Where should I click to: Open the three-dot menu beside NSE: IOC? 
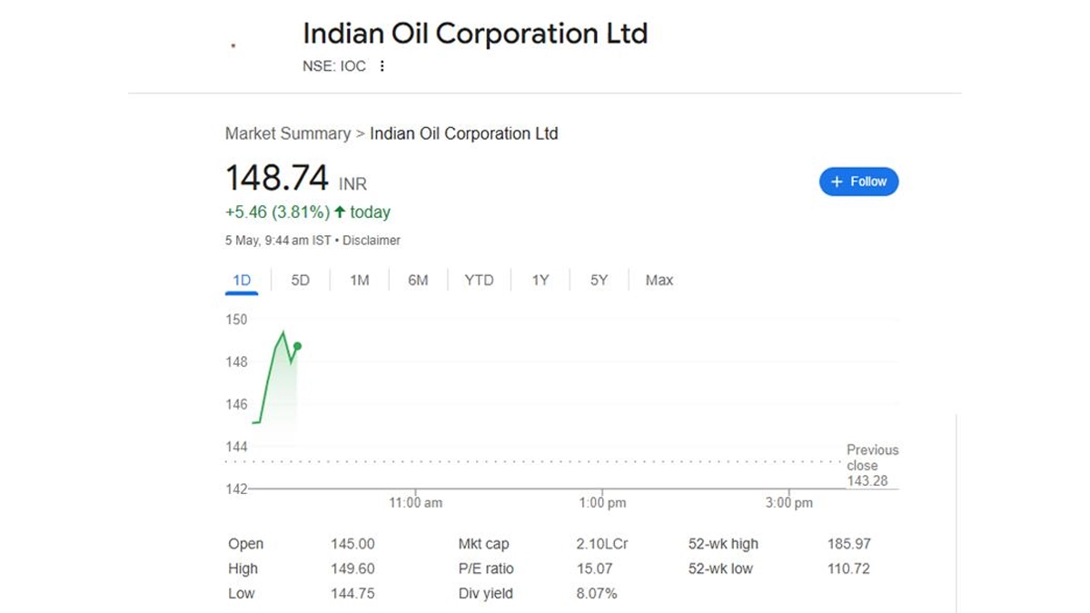click(x=382, y=66)
